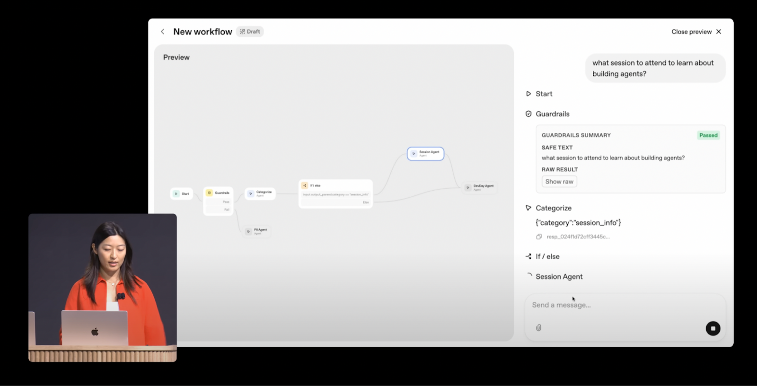The width and height of the screenshot is (757, 386).
Task: Select the Categorize agent node on canvas
Action: click(260, 193)
